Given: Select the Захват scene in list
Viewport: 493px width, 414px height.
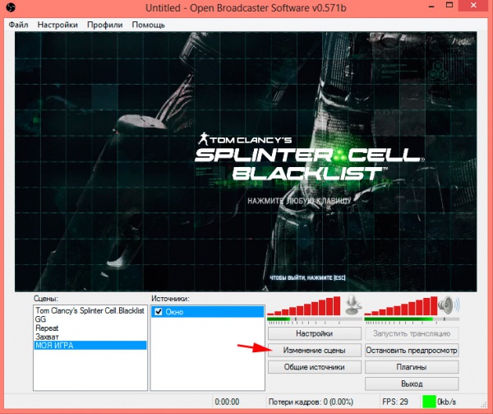Looking at the screenshot, I should point(46,336).
